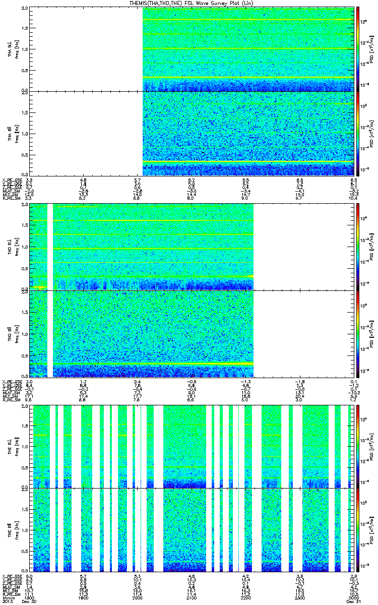Select the THA BII color scale bar

[x=358, y=133]
